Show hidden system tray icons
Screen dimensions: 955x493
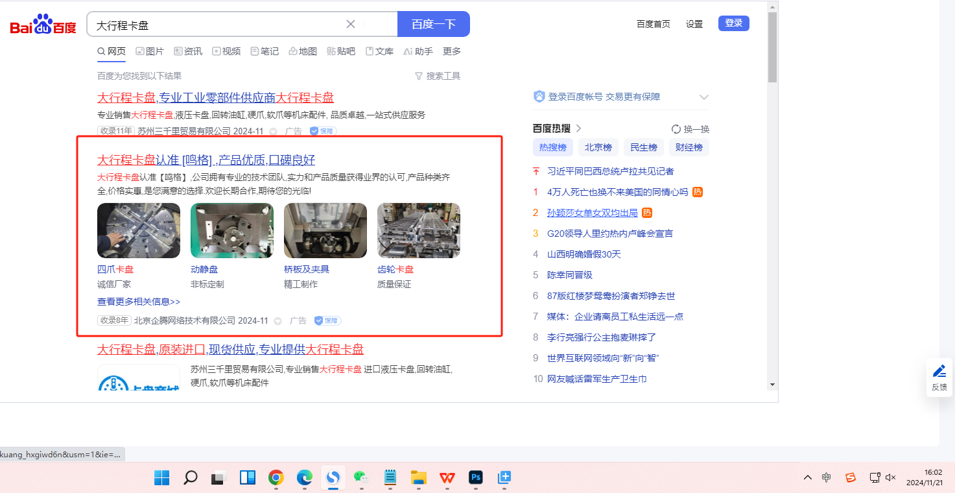(807, 478)
